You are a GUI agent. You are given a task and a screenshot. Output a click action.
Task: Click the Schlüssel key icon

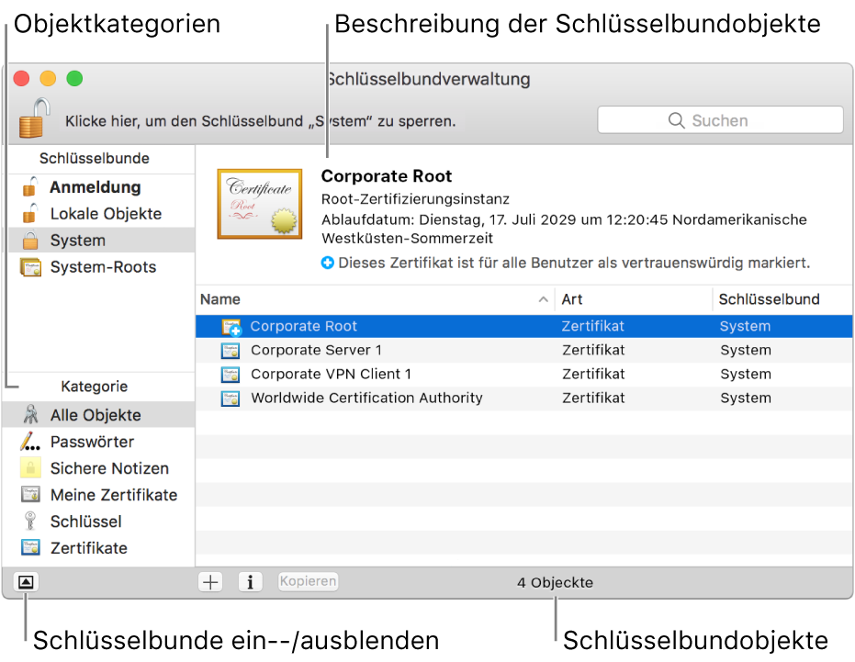click(x=30, y=521)
